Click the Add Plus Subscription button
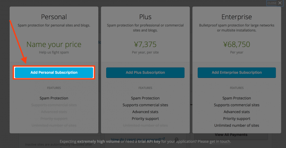The image size is (286, 148). [x=145, y=73]
